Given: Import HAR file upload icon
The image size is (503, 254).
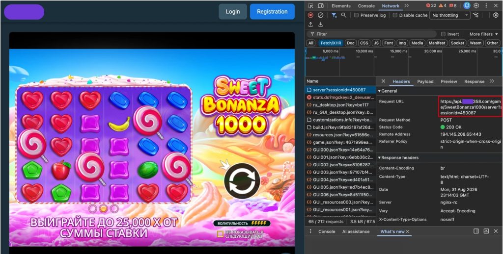Looking at the screenshot, I should [310, 25].
